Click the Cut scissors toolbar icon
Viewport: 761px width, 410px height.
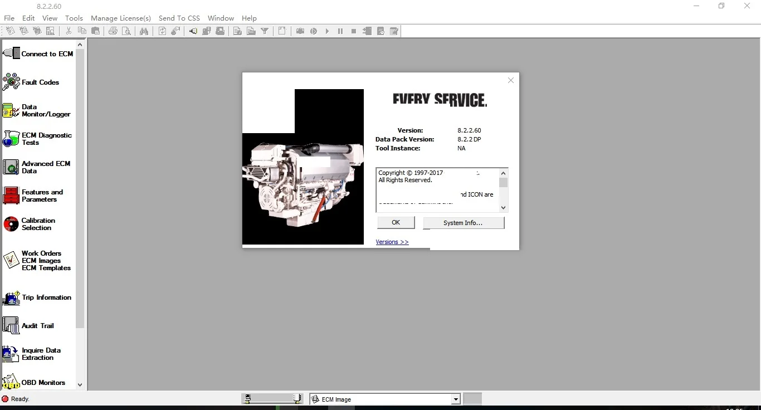[69, 31]
